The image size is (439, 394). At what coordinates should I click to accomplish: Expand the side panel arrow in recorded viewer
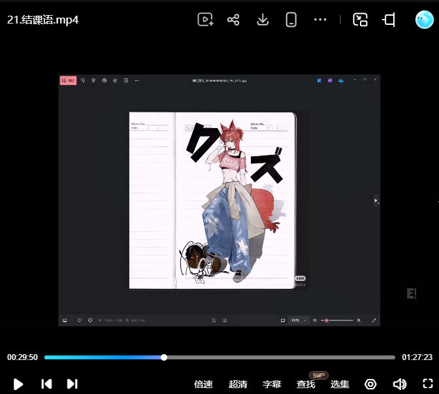pyautogui.click(x=376, y=201)
